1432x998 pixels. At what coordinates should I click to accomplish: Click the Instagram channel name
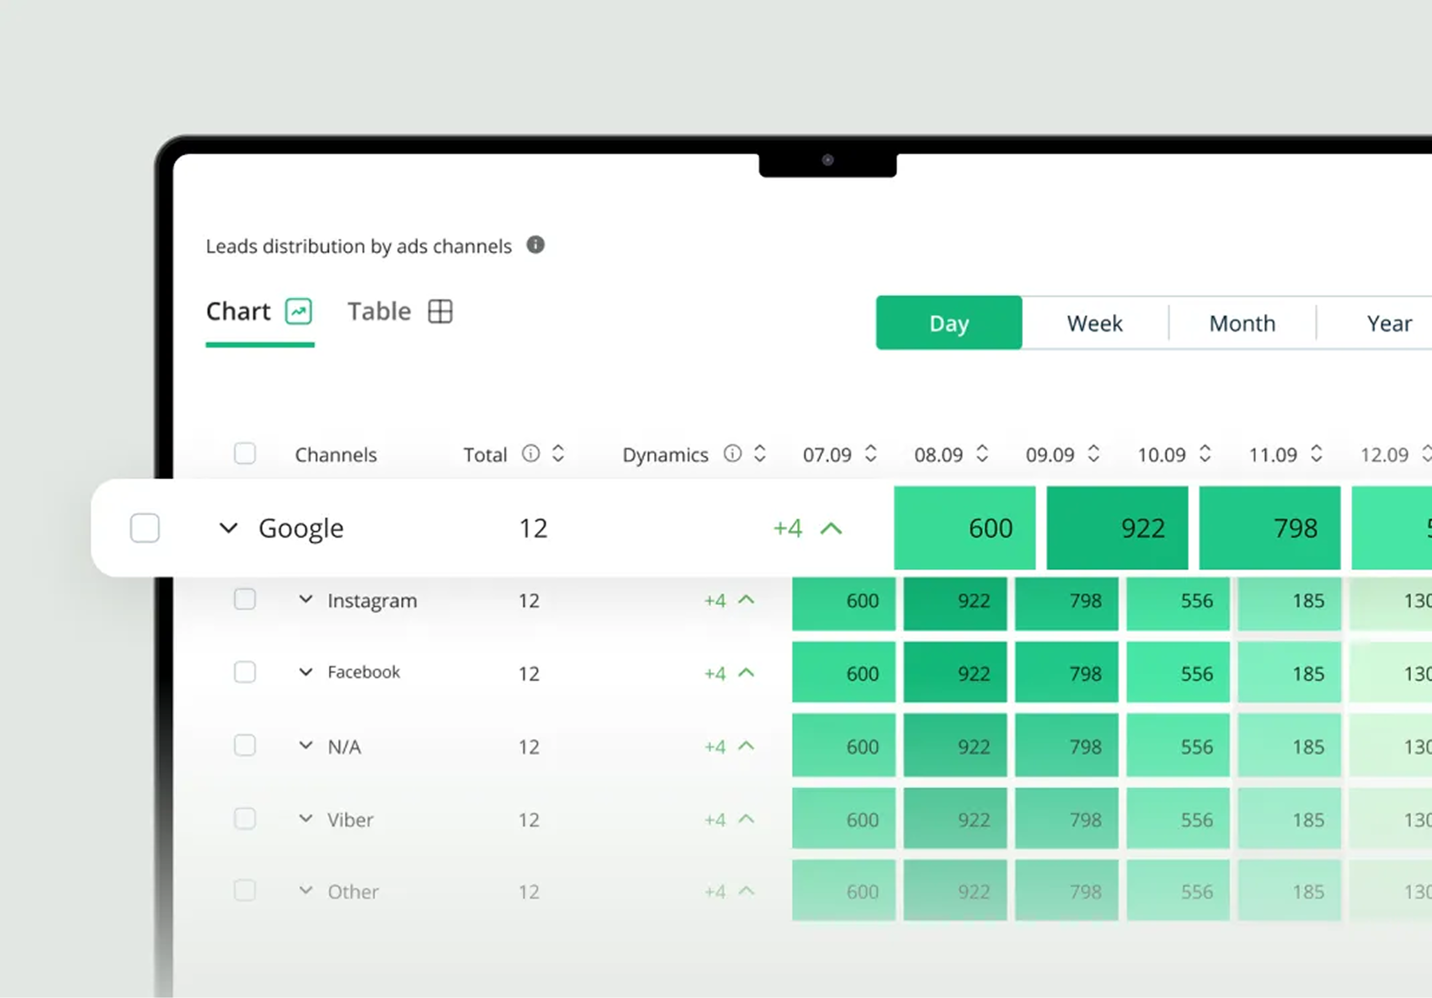pyautogui.click(x=372, y=600)
